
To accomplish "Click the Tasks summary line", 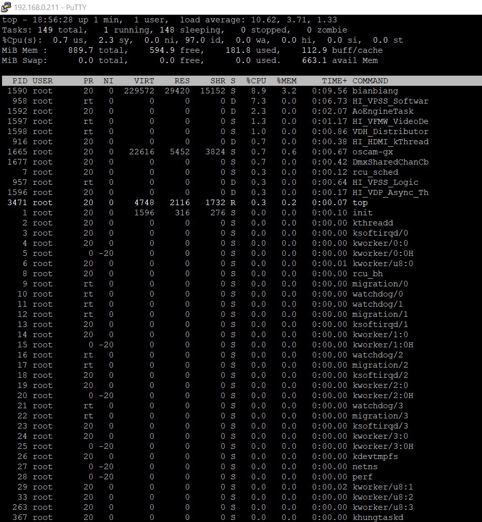I will pyautogui.click(x=168, y=30).
